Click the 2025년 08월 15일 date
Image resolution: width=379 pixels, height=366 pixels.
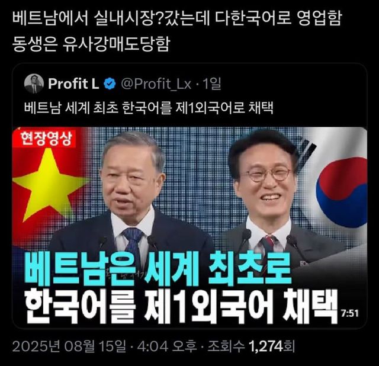(x=69, y=346)
